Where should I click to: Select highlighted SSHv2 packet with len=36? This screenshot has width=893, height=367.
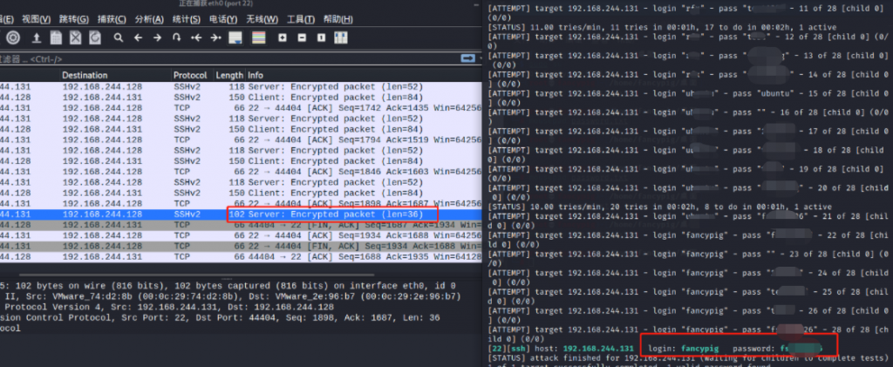241,214
